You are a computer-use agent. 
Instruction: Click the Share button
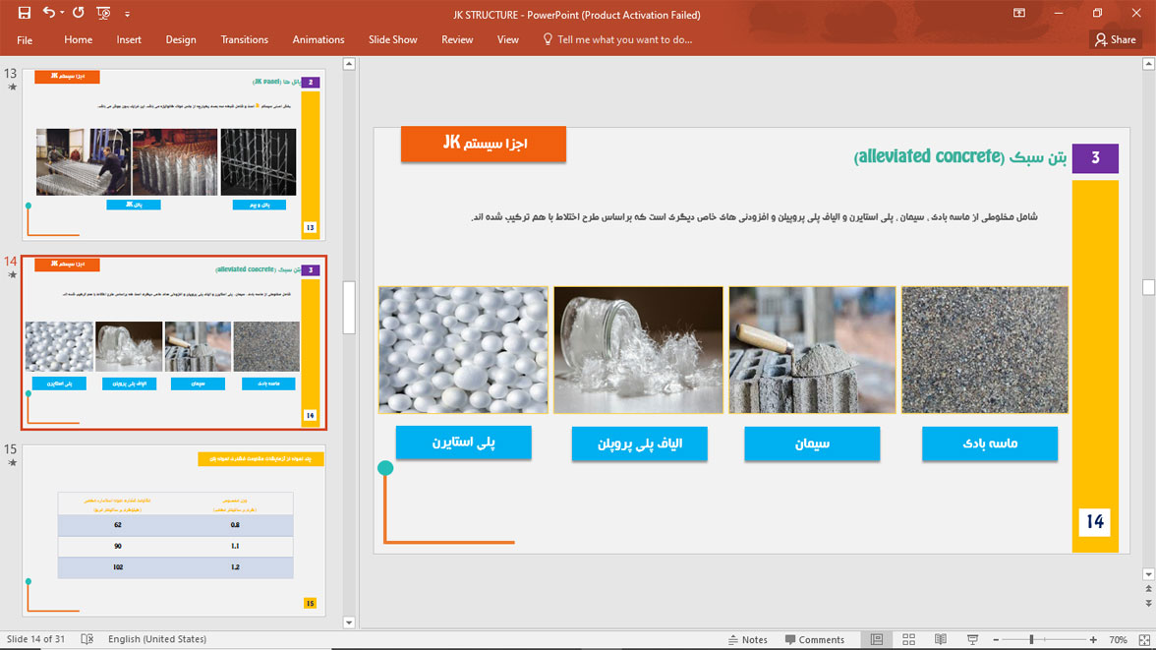[1116, 40]
